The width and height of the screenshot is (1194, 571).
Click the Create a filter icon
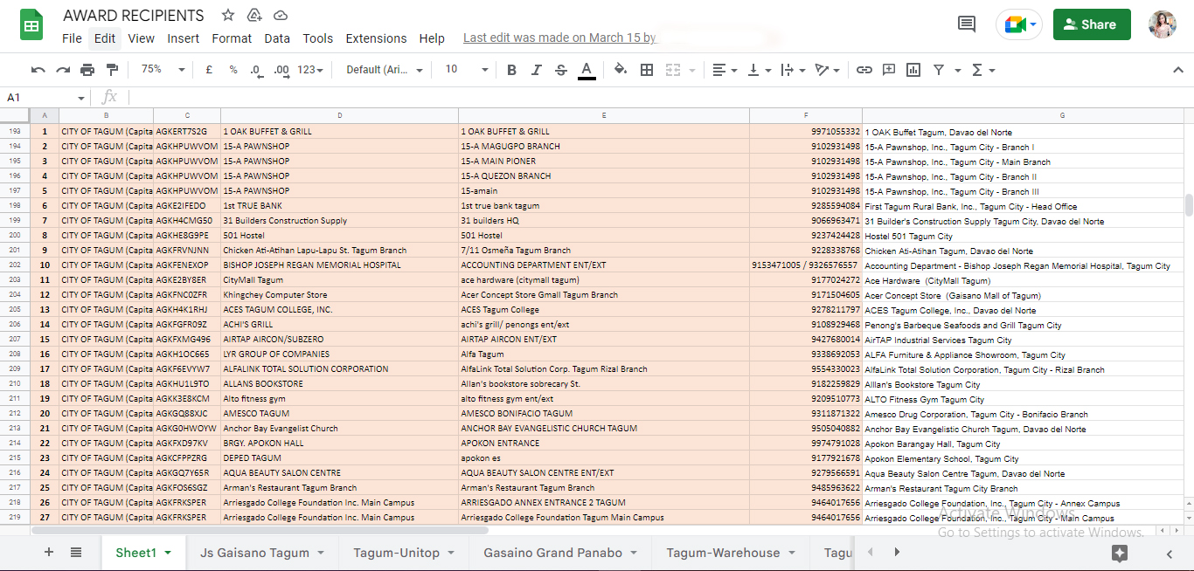click(938, 70)
